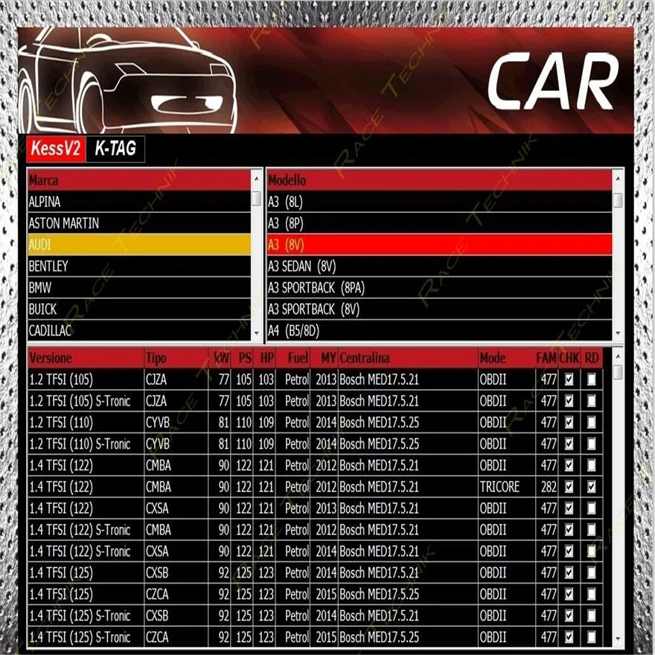Click the Modello list scroll up arrow

pyautogui.click(x=617, y=179)
